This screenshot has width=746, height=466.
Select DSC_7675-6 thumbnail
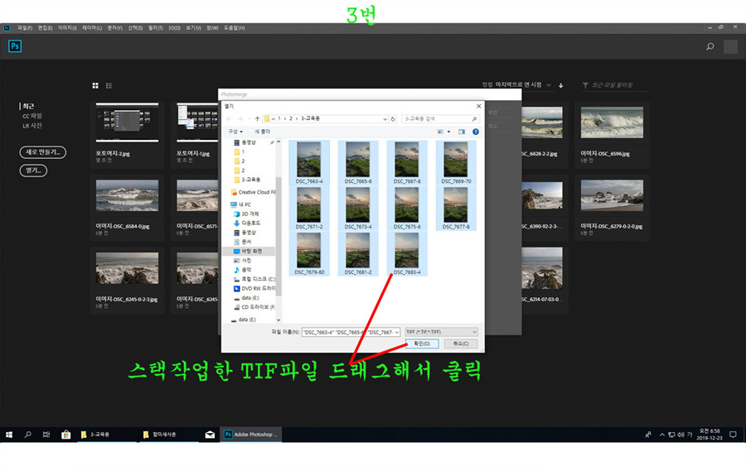pyautogui.click(x=406, y=208)
